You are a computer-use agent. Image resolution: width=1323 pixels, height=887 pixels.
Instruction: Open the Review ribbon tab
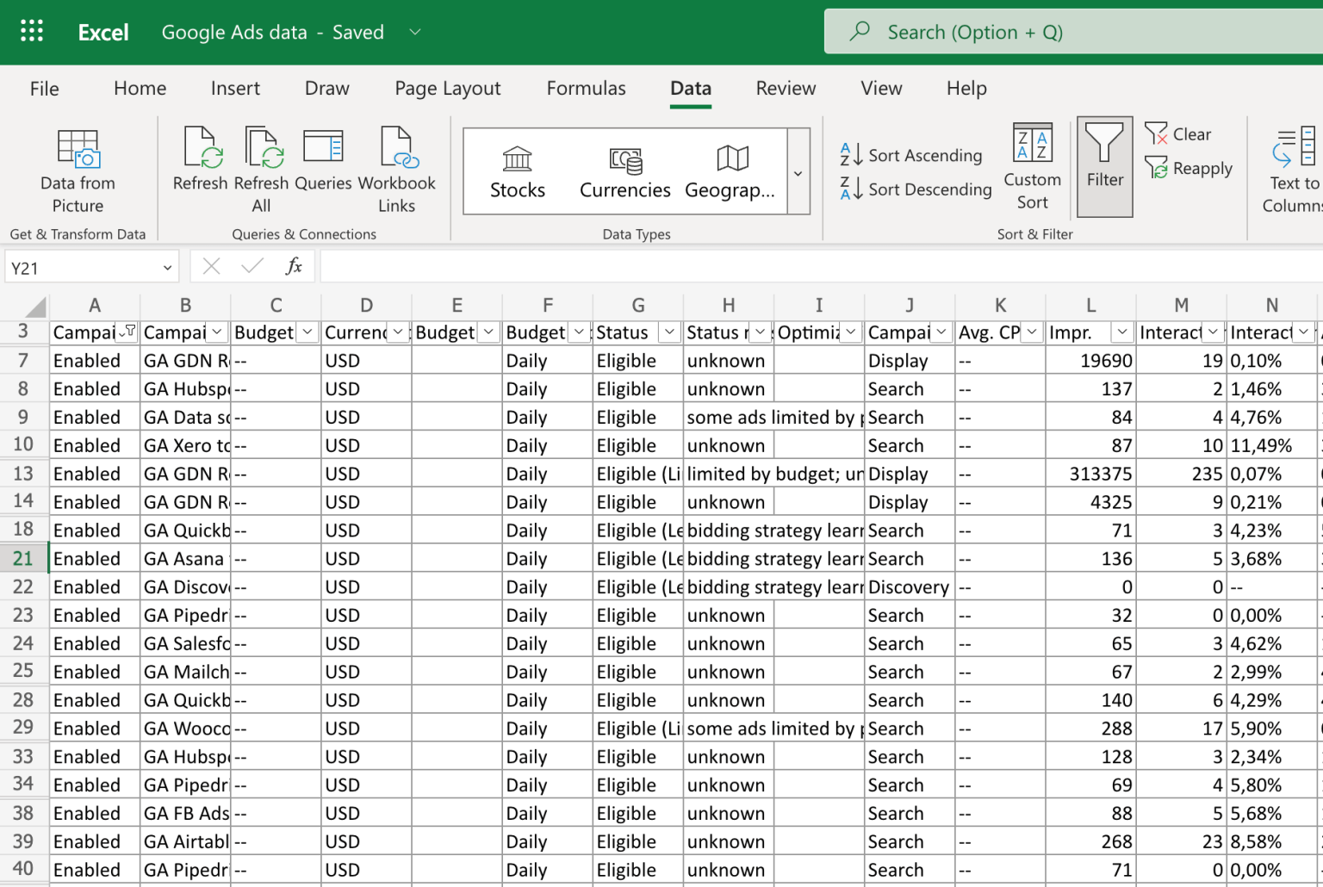pyautogui.click(x=785, y=88)
